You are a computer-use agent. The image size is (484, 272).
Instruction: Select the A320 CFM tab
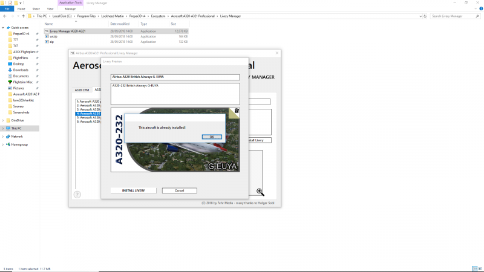(82, 89)
